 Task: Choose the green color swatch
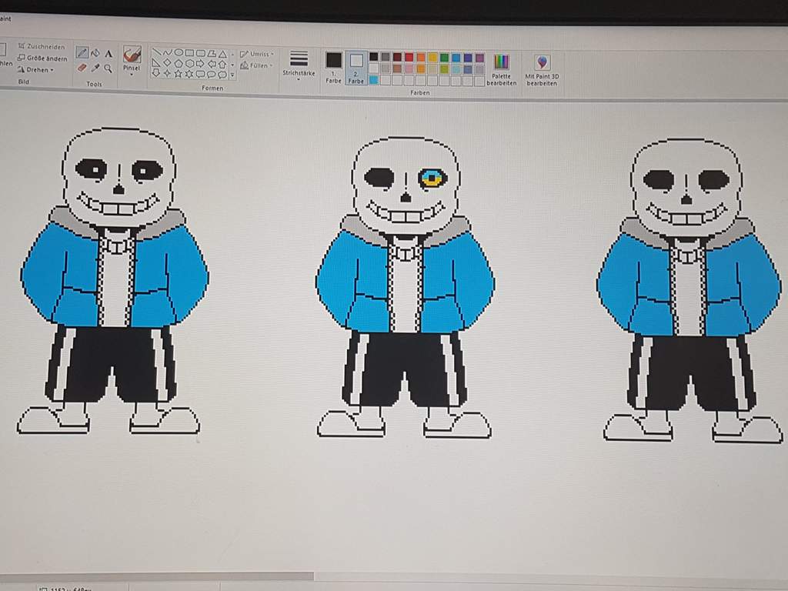pyautogui.click(x=444, y=58)
